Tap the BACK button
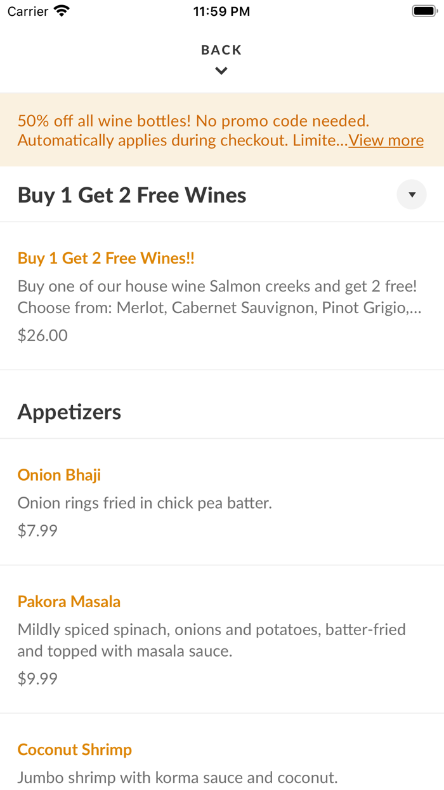 221,49
